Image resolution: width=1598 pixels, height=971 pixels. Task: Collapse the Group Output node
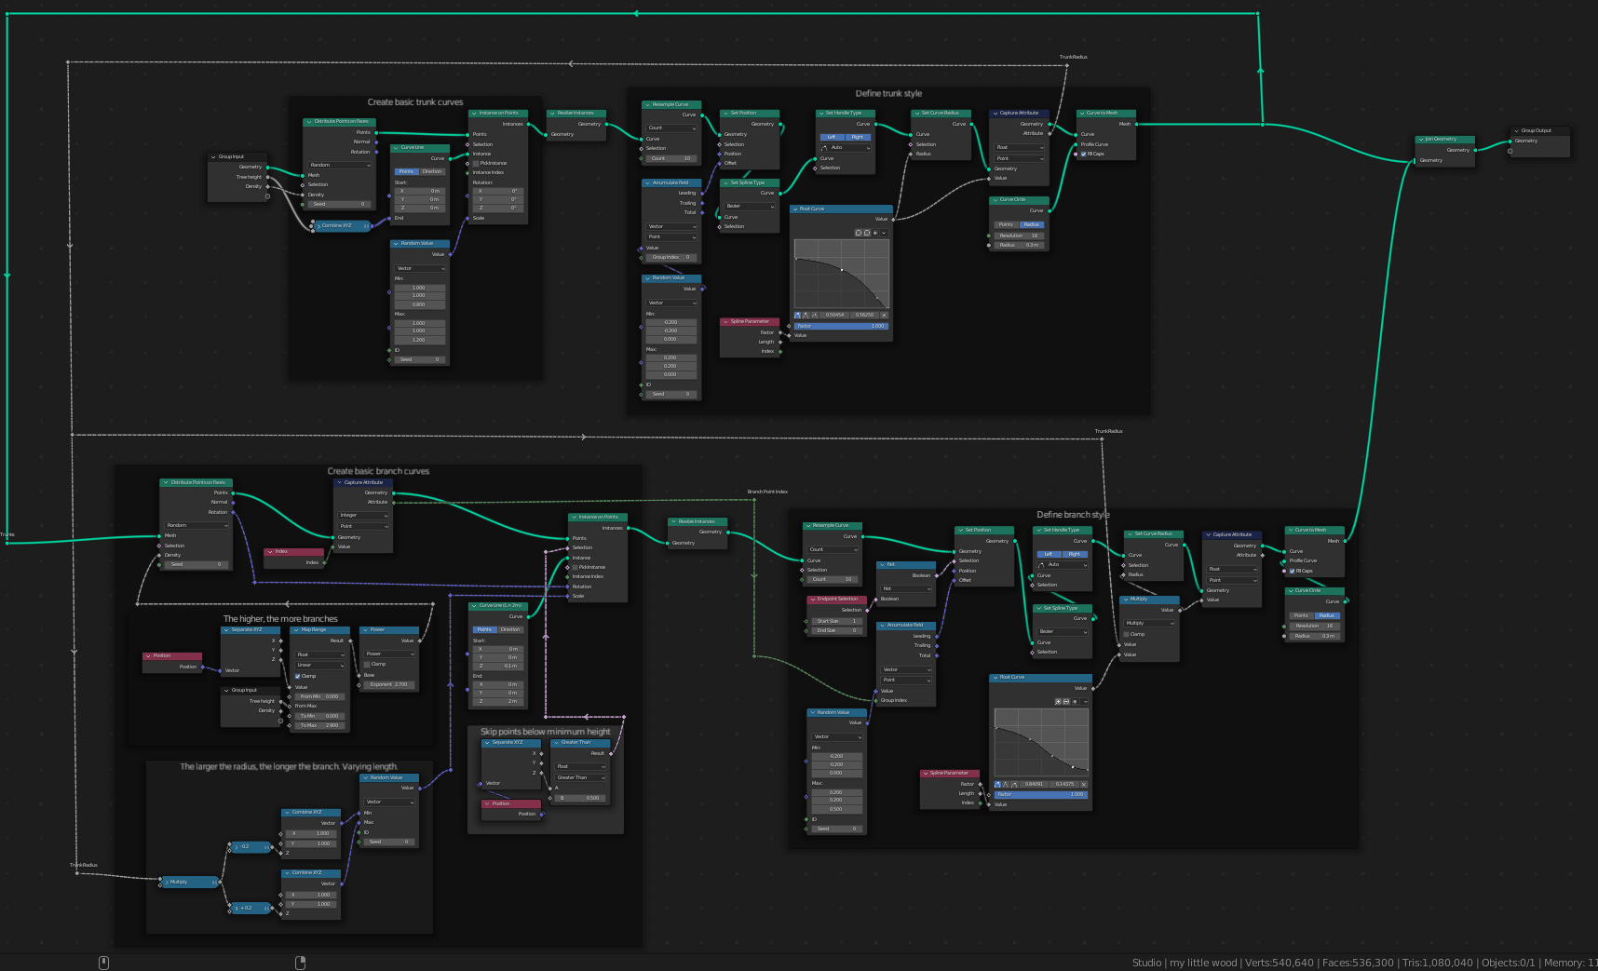pyautogui.click(x=1517, y=130)
